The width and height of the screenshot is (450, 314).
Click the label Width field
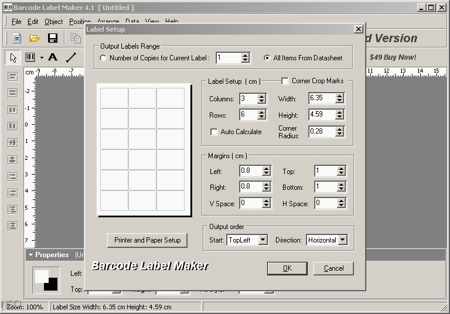pyautogui.click(x=322, y=98)
